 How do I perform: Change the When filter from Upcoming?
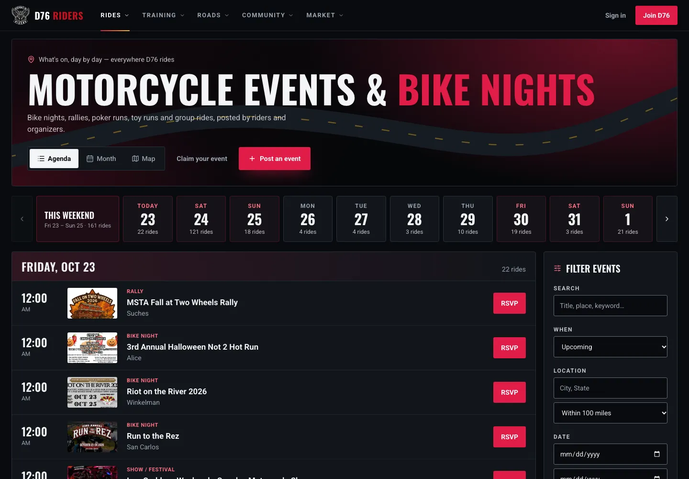[611, 347]
